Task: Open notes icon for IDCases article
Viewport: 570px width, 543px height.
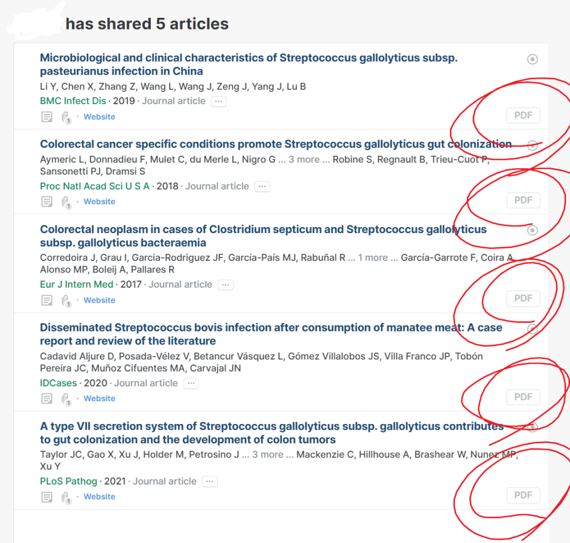Action: coord(47,399)
